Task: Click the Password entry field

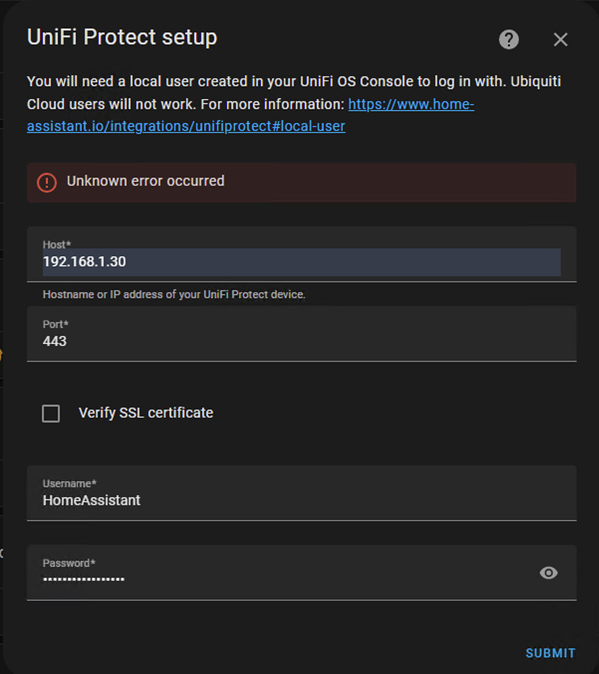Action: point(263,579)
